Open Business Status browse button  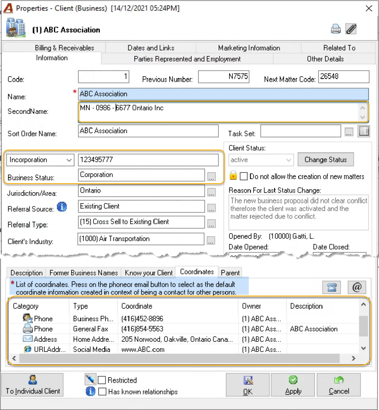click(x=211, y=177)
